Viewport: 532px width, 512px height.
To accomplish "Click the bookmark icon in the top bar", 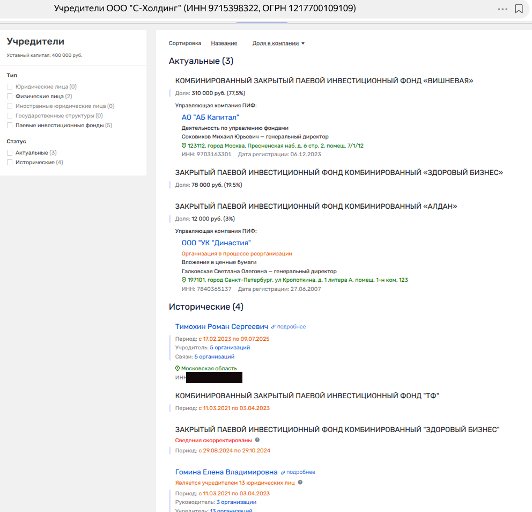I will [x=519, y=9].
